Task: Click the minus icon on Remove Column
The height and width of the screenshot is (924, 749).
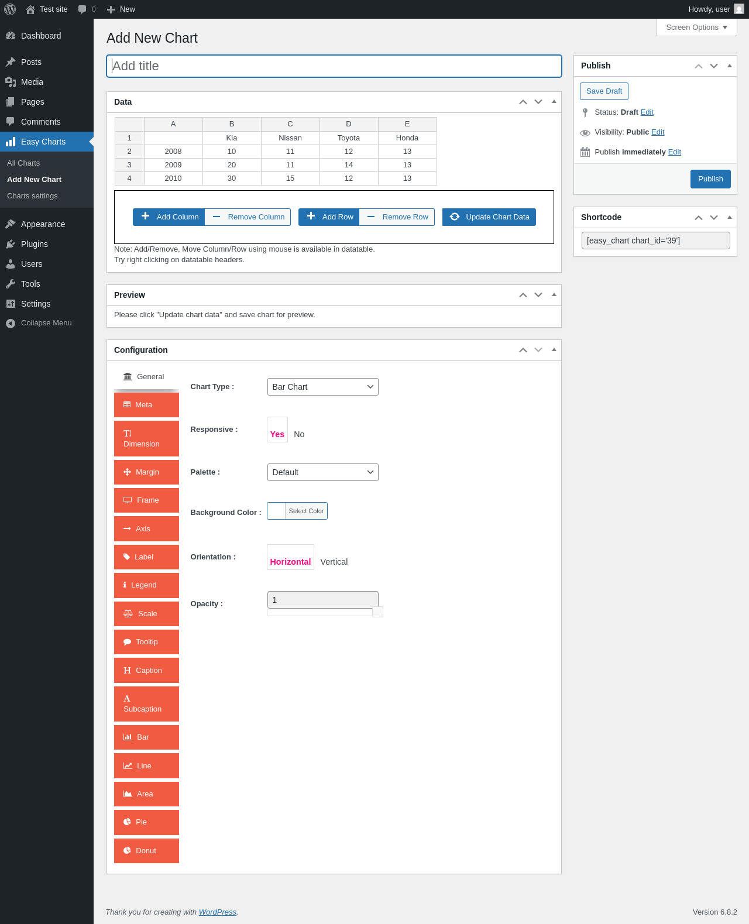Action: (x=217, y=217)
